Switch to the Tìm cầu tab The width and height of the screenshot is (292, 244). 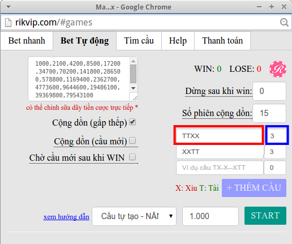139,41
